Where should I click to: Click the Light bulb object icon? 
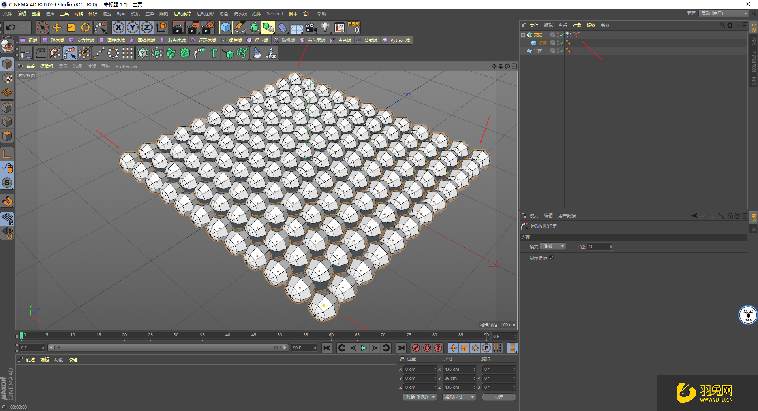[x=325, y=27]
